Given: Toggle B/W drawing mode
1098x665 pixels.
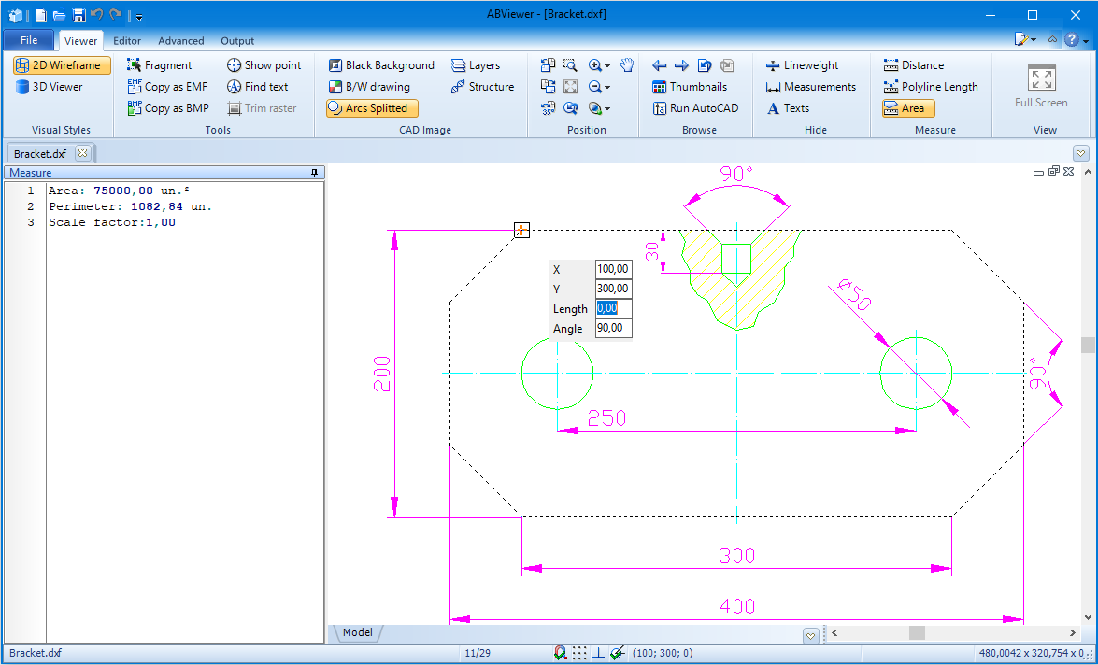Looking at the screenshot, I should pos(369,87).
